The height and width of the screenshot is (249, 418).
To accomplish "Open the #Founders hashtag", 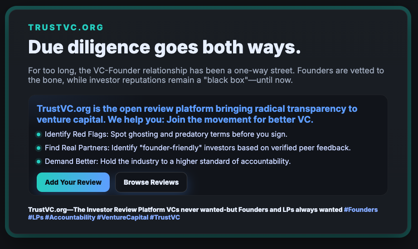I will click(x=361, y=210).
